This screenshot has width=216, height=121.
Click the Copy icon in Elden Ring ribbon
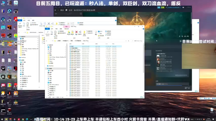coord(52,32)
